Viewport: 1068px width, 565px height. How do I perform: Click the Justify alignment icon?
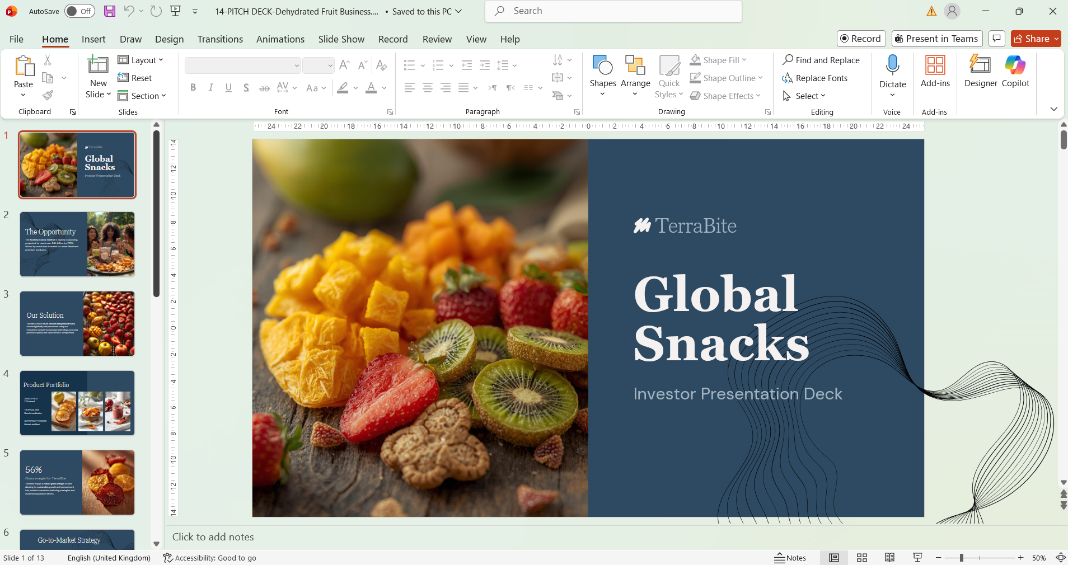(x=463, y=87)
